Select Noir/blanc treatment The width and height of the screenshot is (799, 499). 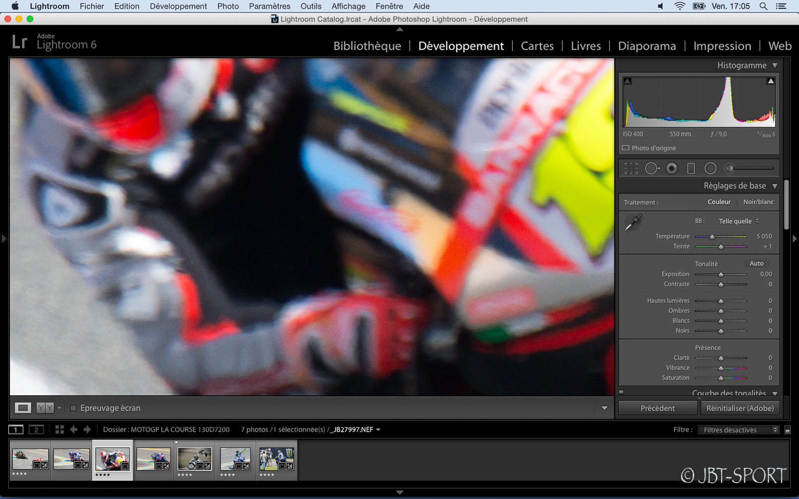[758, 202]
